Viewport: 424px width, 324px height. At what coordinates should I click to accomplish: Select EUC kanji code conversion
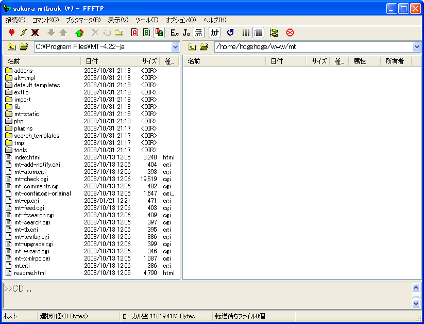[175, 33]
